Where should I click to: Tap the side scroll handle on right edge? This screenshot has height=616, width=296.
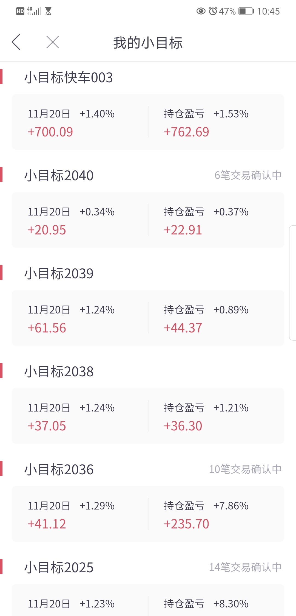293,283
